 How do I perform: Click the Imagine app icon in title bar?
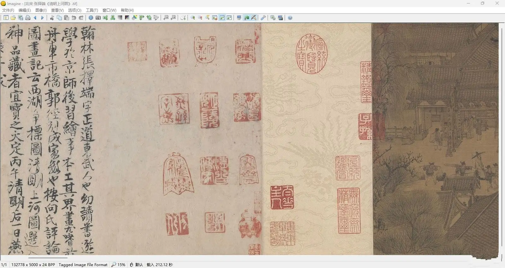(3, 3)
